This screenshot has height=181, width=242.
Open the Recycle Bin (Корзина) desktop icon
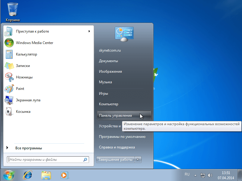12,11
